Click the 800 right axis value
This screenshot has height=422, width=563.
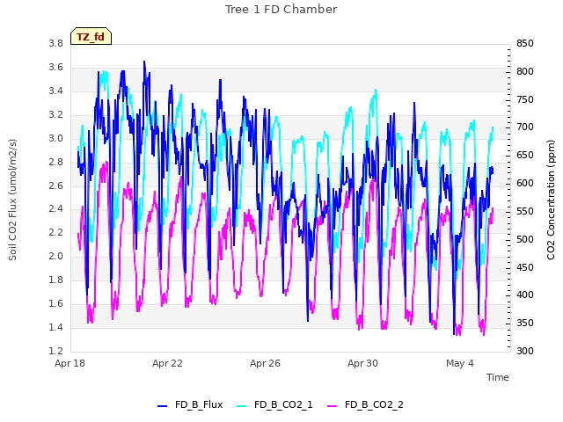click(525, 72)
